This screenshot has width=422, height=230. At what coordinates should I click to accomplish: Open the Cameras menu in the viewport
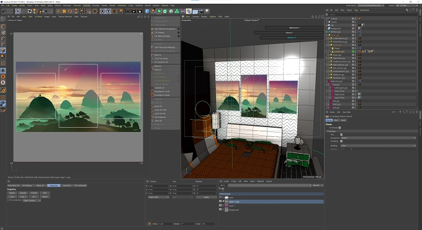(x=195, y=16)
